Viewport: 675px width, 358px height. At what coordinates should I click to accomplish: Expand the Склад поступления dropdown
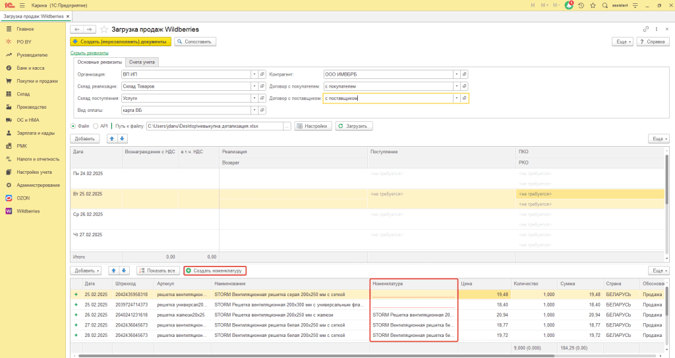(x=254, y=99)
